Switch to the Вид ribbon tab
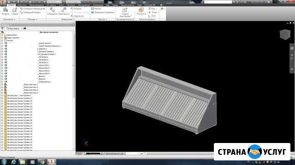 (107, 5)
